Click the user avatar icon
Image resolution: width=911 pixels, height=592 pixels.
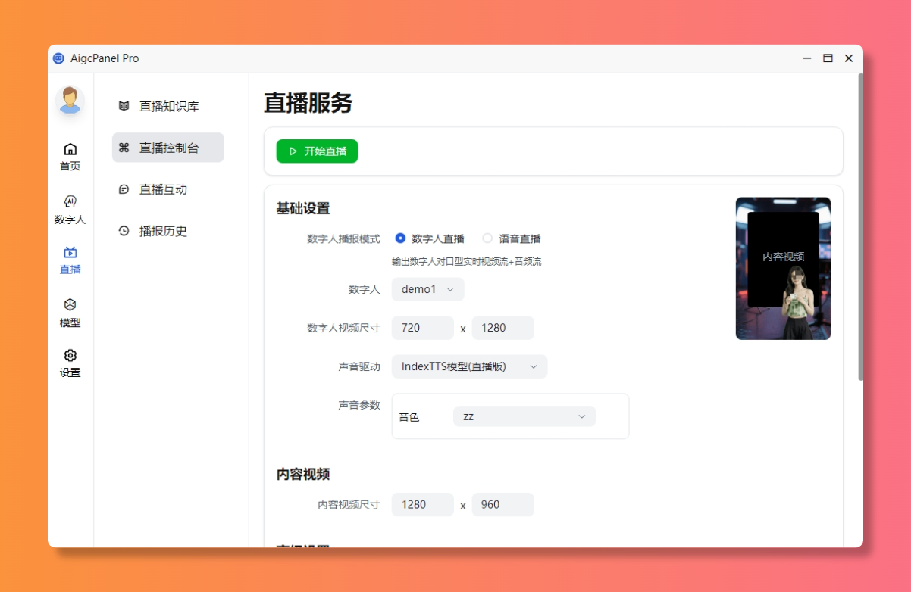tap(70, 100)
